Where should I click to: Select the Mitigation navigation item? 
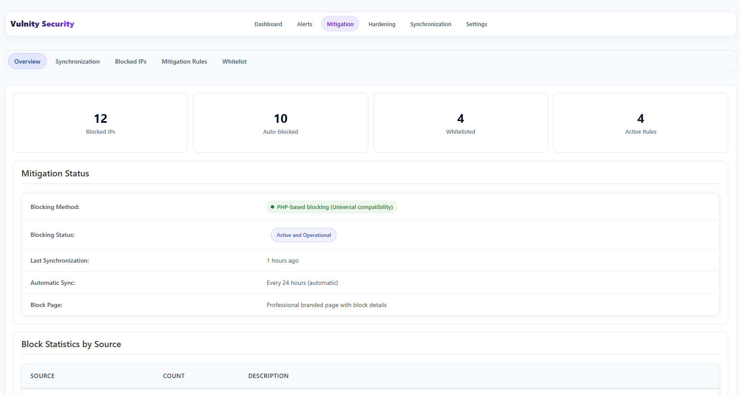(x=340, y=24)
